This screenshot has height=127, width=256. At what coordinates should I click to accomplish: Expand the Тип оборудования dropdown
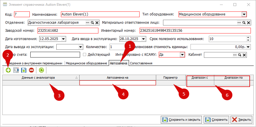(244, 14)
